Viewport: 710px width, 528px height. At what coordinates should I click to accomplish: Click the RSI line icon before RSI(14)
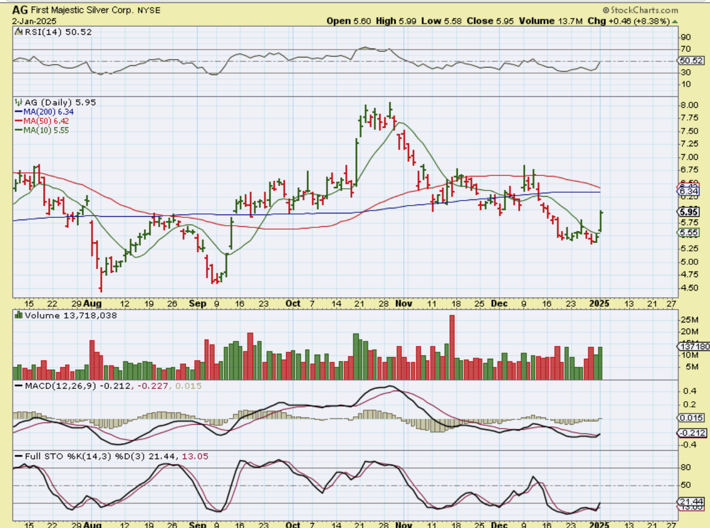pyautogui.click(x=18, y=32)
